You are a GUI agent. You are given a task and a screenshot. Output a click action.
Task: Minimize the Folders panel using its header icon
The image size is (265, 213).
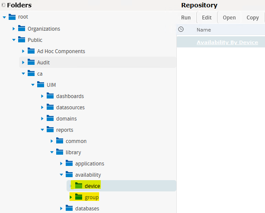[3, 5]
